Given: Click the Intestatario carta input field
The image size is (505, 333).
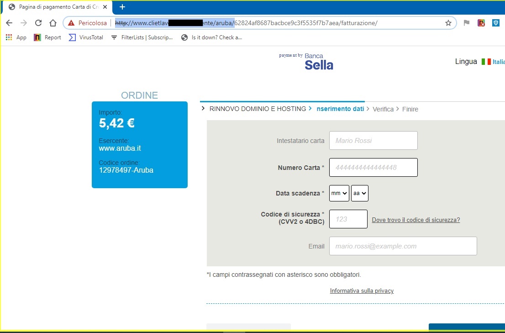Looking at the screenshot, I should pyautogui.click(x=373, y=140).
